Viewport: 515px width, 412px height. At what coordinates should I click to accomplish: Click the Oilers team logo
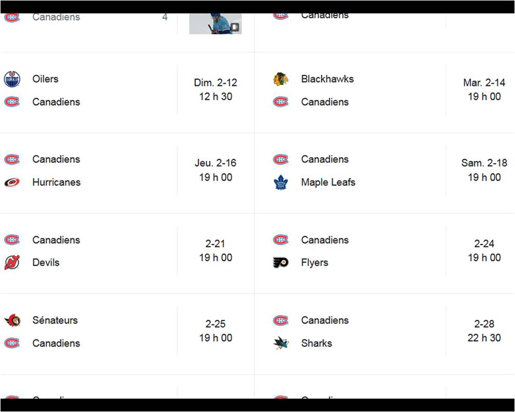point(12,79)
